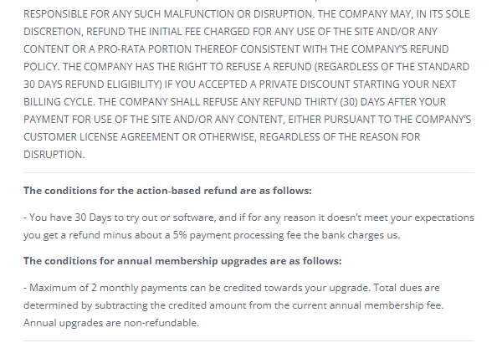Click the 'PRIVATE DISCOUNT' phrase
Screen dimensions: 502x343
pyautogui.click(x=305, y=84)
